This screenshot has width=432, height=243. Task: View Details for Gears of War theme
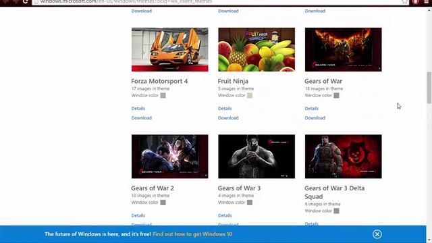pos(312,109)
